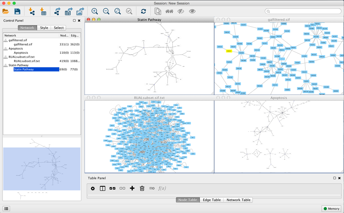The height and width of the screenshot is (213, 344).
Task: Select all columns with checked boxes icon
Action: click(112, 188)
